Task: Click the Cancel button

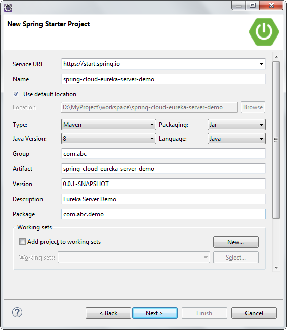Action: pos(254,313)
